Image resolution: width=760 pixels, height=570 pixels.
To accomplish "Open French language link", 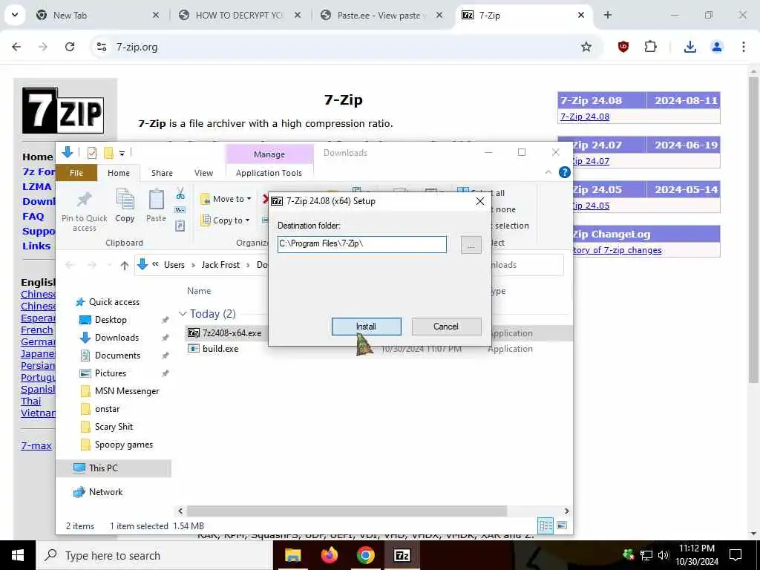I will pyautogui.click(x=37, y=330).
